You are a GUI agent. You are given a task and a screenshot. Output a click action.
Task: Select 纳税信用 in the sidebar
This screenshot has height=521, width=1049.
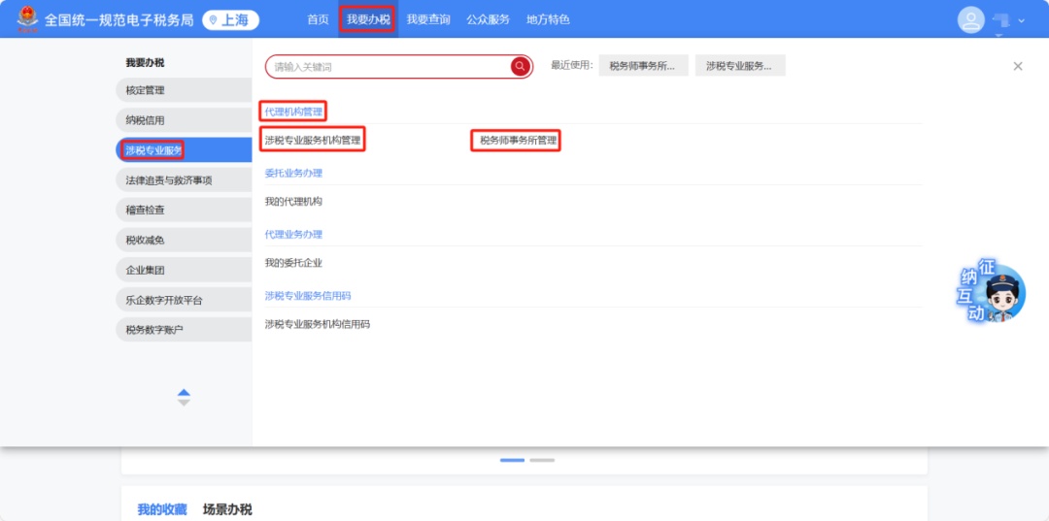click(146, 120)
